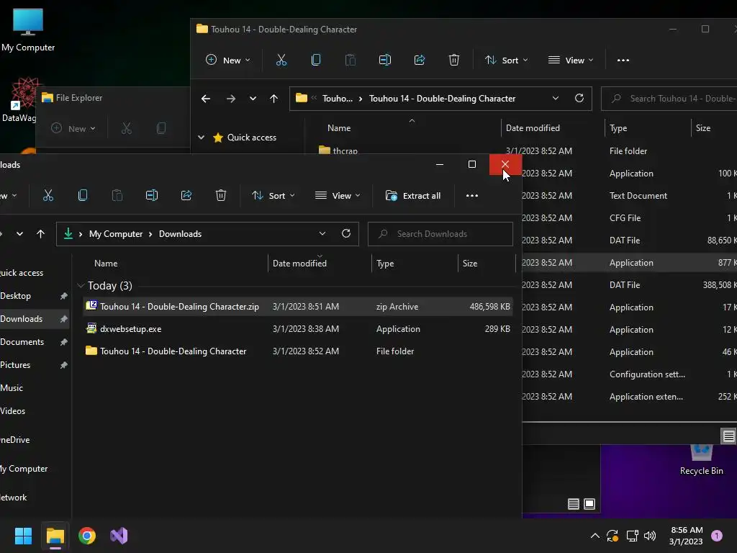Click Forward arrow in Touhou 14 window

(231, 99)
